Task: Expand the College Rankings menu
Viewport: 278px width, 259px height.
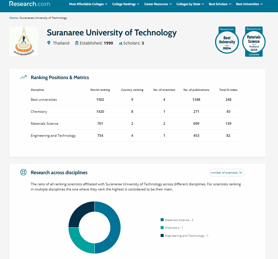Action: [x=126, y=4]
